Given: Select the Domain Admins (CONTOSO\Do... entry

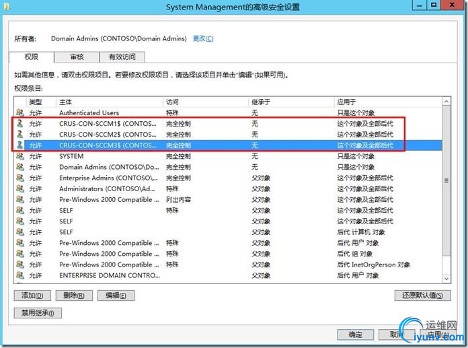Looking at the screenshot, I should click(x=229, y=167).
